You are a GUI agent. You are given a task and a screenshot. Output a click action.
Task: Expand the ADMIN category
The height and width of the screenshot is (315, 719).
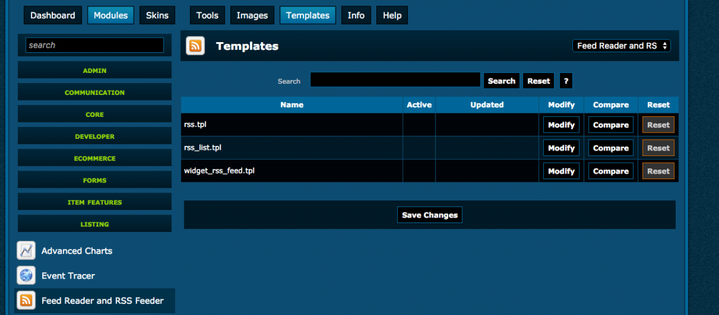(x=94, y=71)
